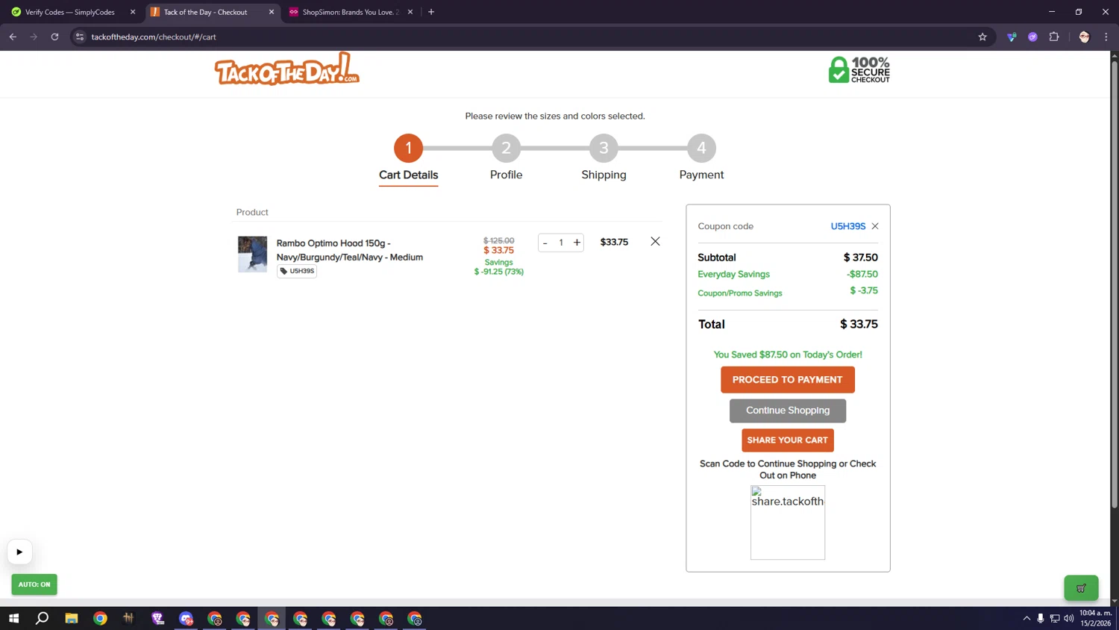Open the Chrome three-dot menu
1119x630 pixels.
1106,37
